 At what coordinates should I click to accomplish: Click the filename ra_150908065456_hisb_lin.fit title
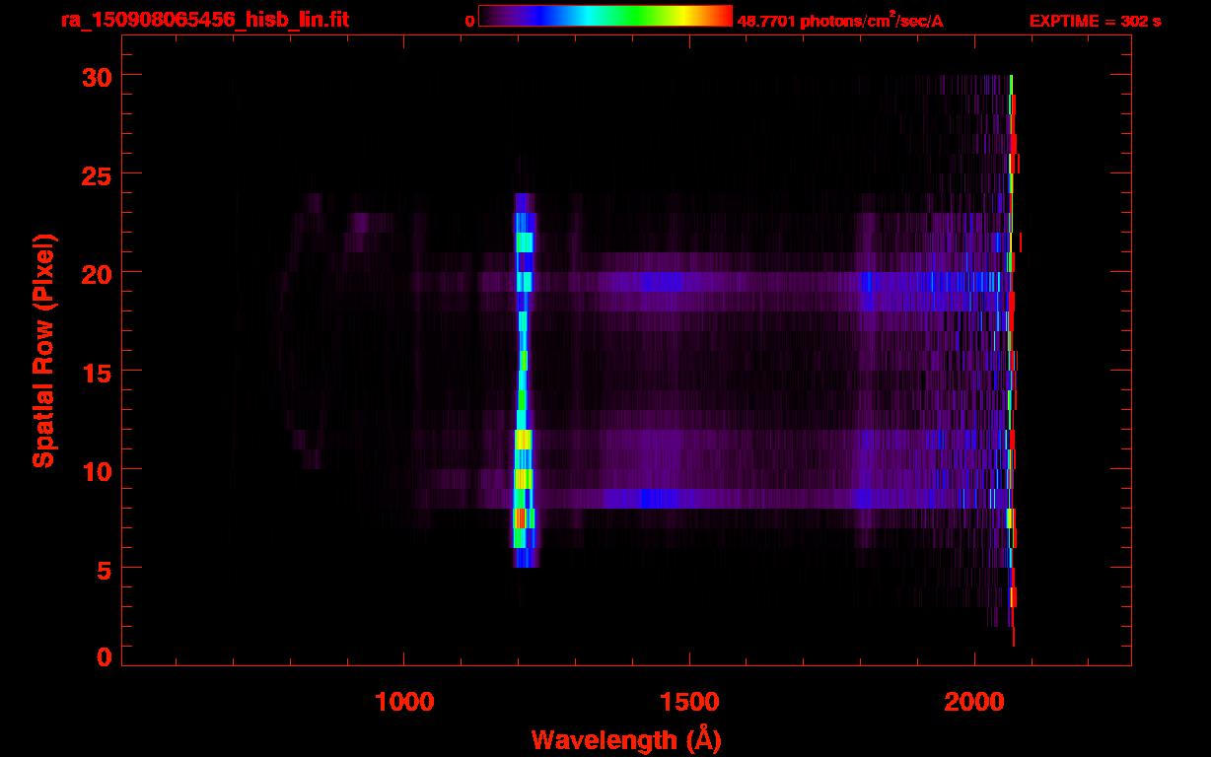[204, 20]
